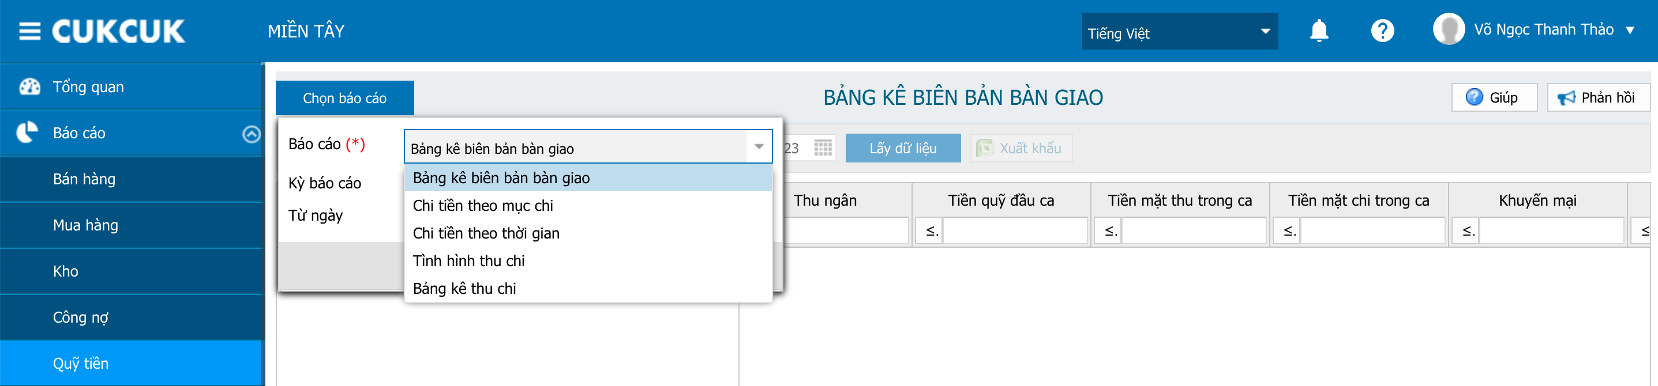Select Chi tiền theo thời gian option
1658x386 pixels.
[x=588, y=233]
